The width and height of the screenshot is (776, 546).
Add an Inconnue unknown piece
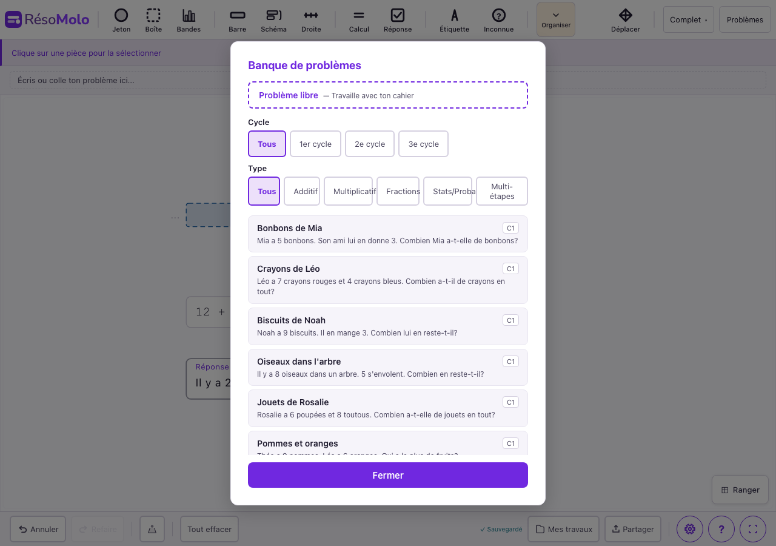498,20
